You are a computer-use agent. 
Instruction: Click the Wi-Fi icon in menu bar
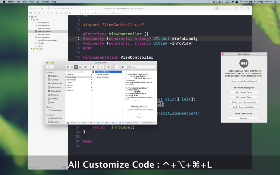point(241,1)
